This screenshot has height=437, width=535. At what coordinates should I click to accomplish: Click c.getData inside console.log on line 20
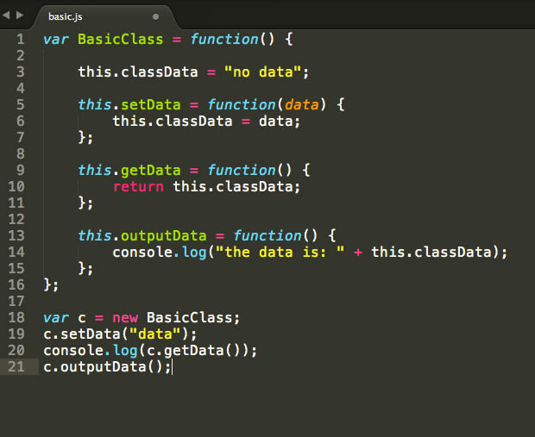click(x=186, y=351)
